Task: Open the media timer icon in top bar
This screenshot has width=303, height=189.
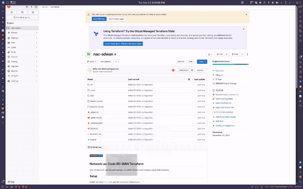Action: 242,3
